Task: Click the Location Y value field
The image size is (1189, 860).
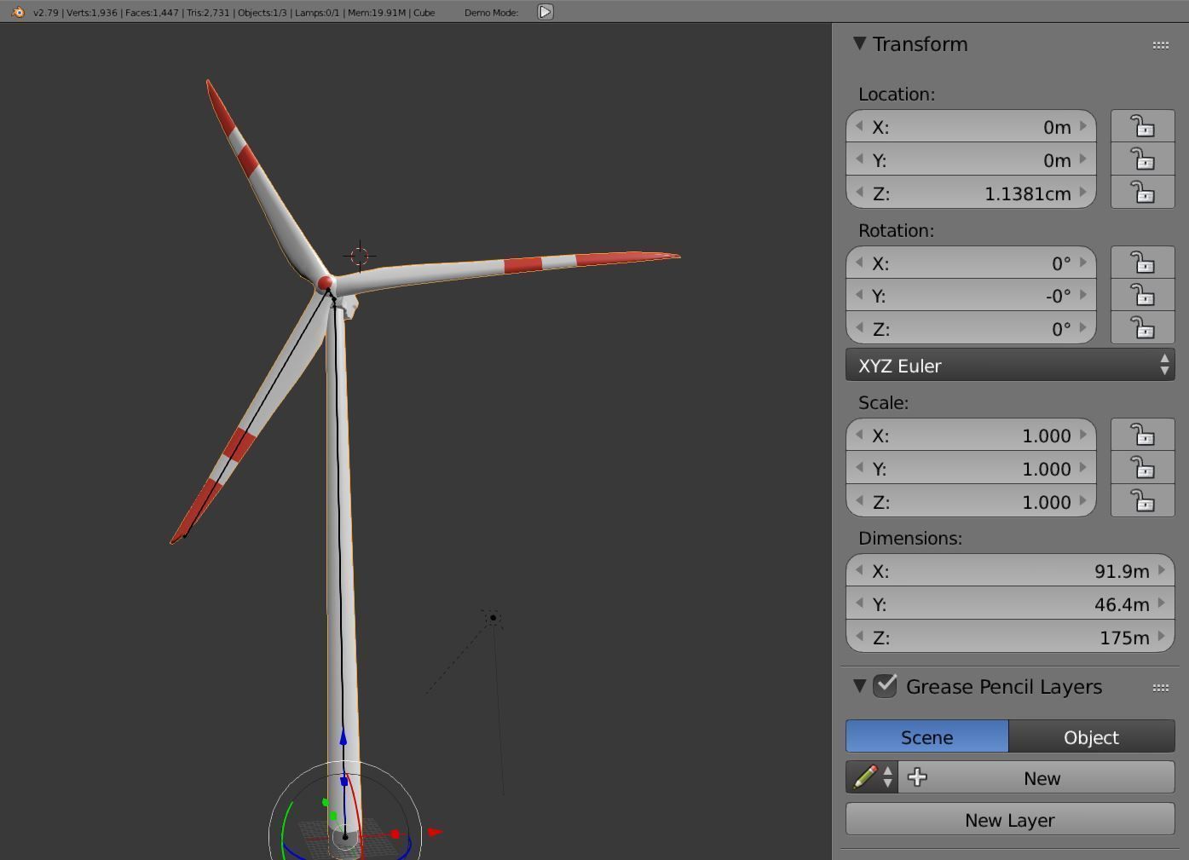Action: (x=971, y=159)
